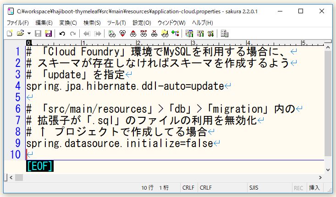The image size is (336, 197).
Task: Click the REC status bar indicator
Action: point(298,188)
